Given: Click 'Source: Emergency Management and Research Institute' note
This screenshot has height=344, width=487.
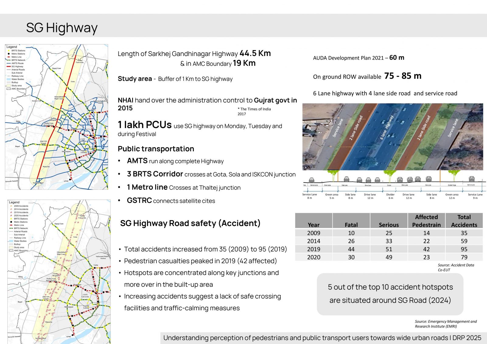Looking at the screenshot, I should click(x=446, y=324).
